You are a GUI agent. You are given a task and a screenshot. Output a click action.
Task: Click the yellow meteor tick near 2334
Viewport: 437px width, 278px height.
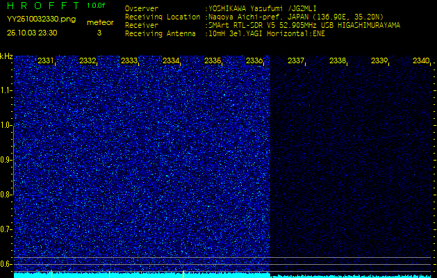[x=183, y=275]
